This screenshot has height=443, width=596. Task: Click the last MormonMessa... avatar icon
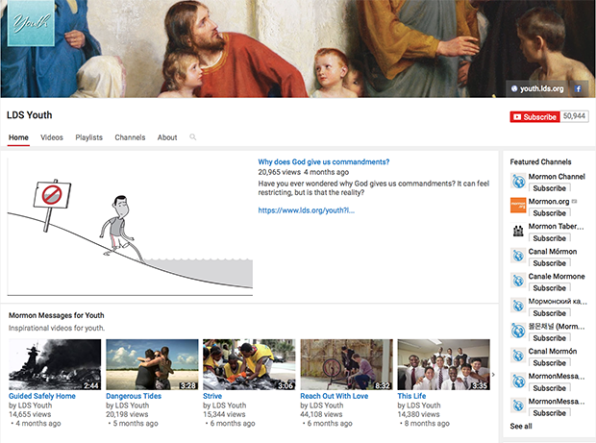[x=518, y=405]
